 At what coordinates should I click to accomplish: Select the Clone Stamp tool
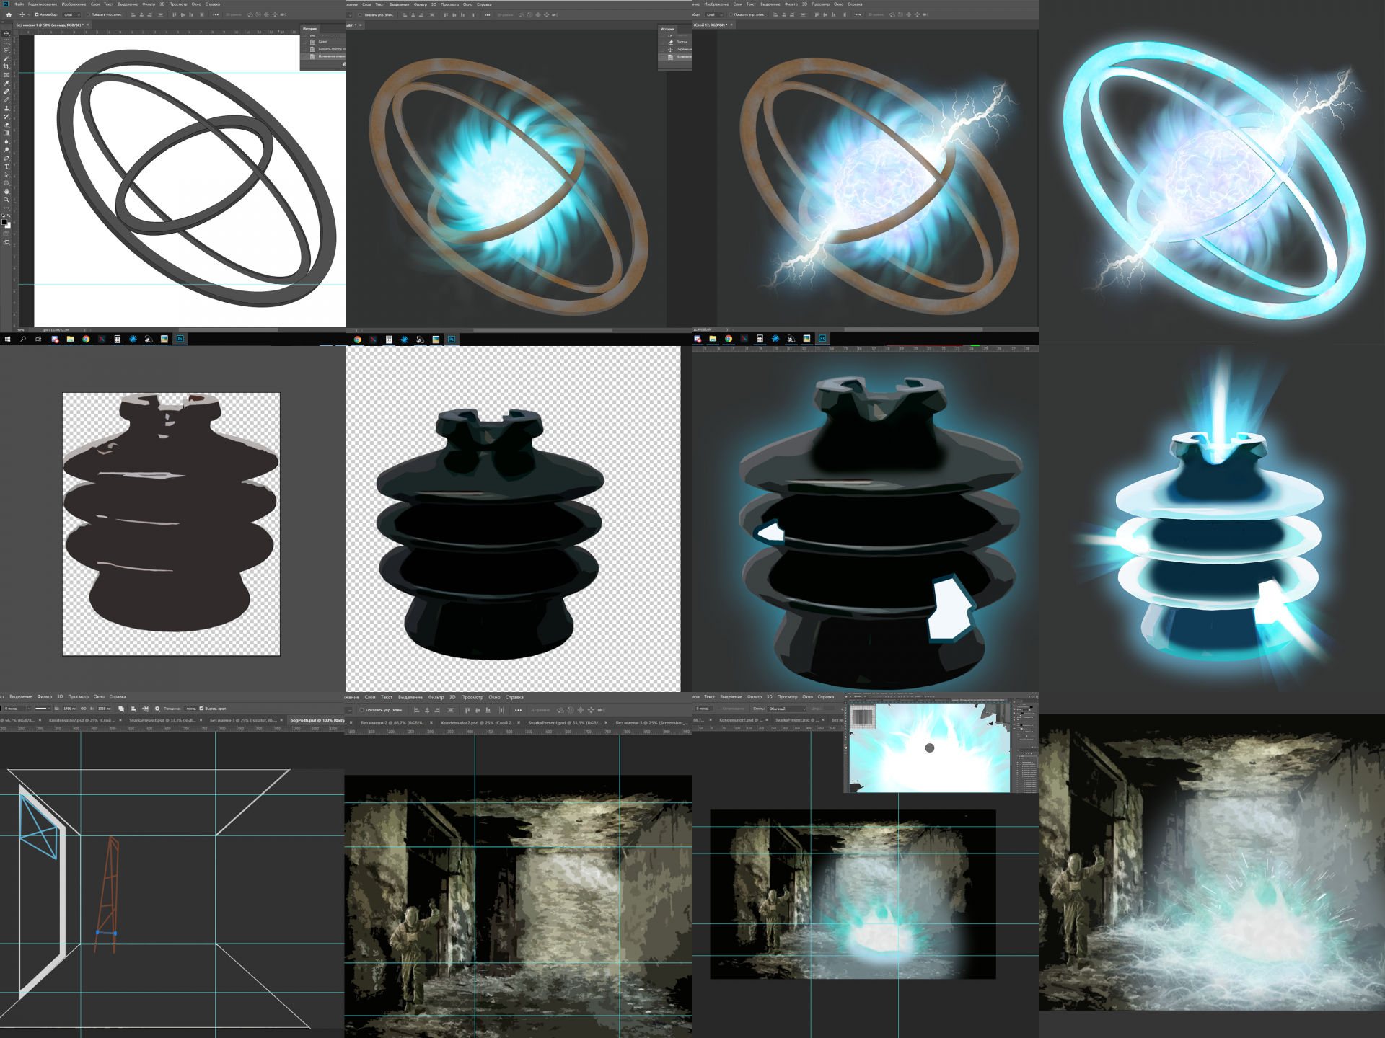click(x=6, y=108)
